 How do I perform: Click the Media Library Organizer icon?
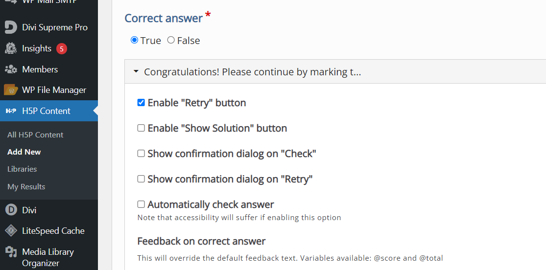coord(11,252)
